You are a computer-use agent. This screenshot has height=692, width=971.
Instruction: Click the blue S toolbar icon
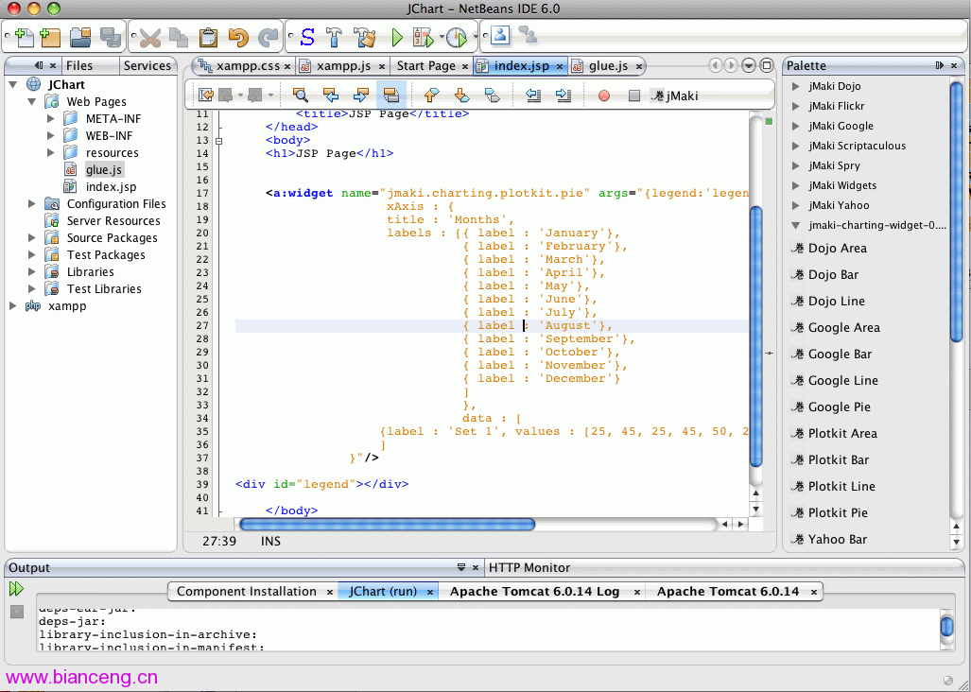[307, 37]
